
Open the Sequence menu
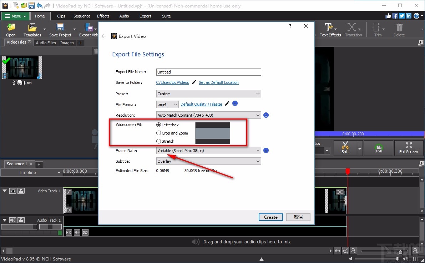tap(82, 16)
